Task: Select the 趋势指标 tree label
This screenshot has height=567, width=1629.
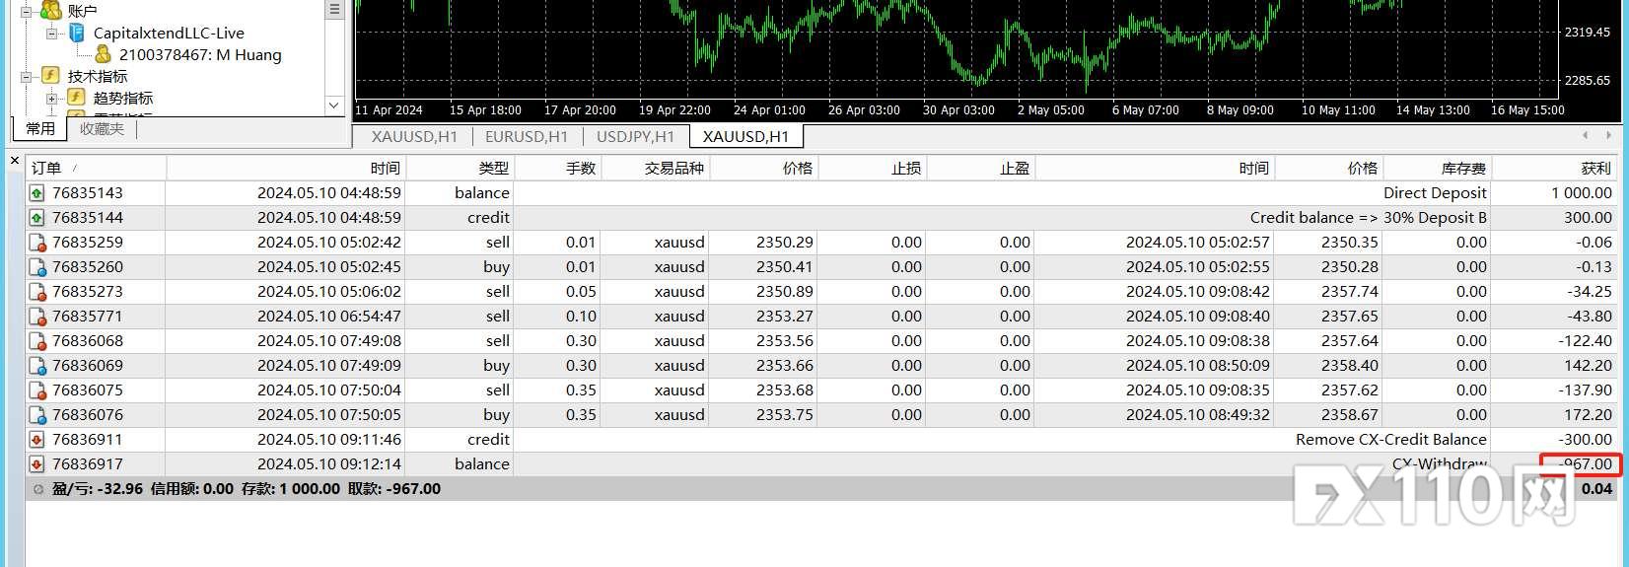Action: click(x=123, y=99)
